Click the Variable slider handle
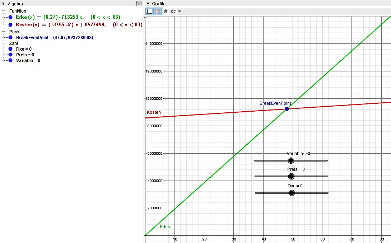The width and height of the screenshot is (391, 243). (x=291, y=160)
